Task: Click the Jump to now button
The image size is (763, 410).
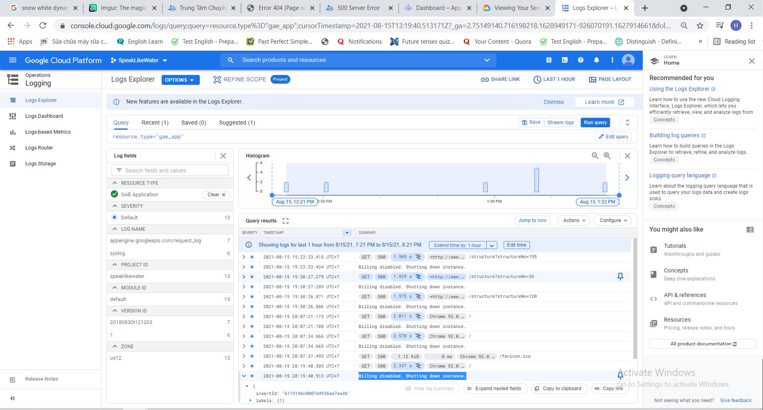Action: click(x=532, y=220)
